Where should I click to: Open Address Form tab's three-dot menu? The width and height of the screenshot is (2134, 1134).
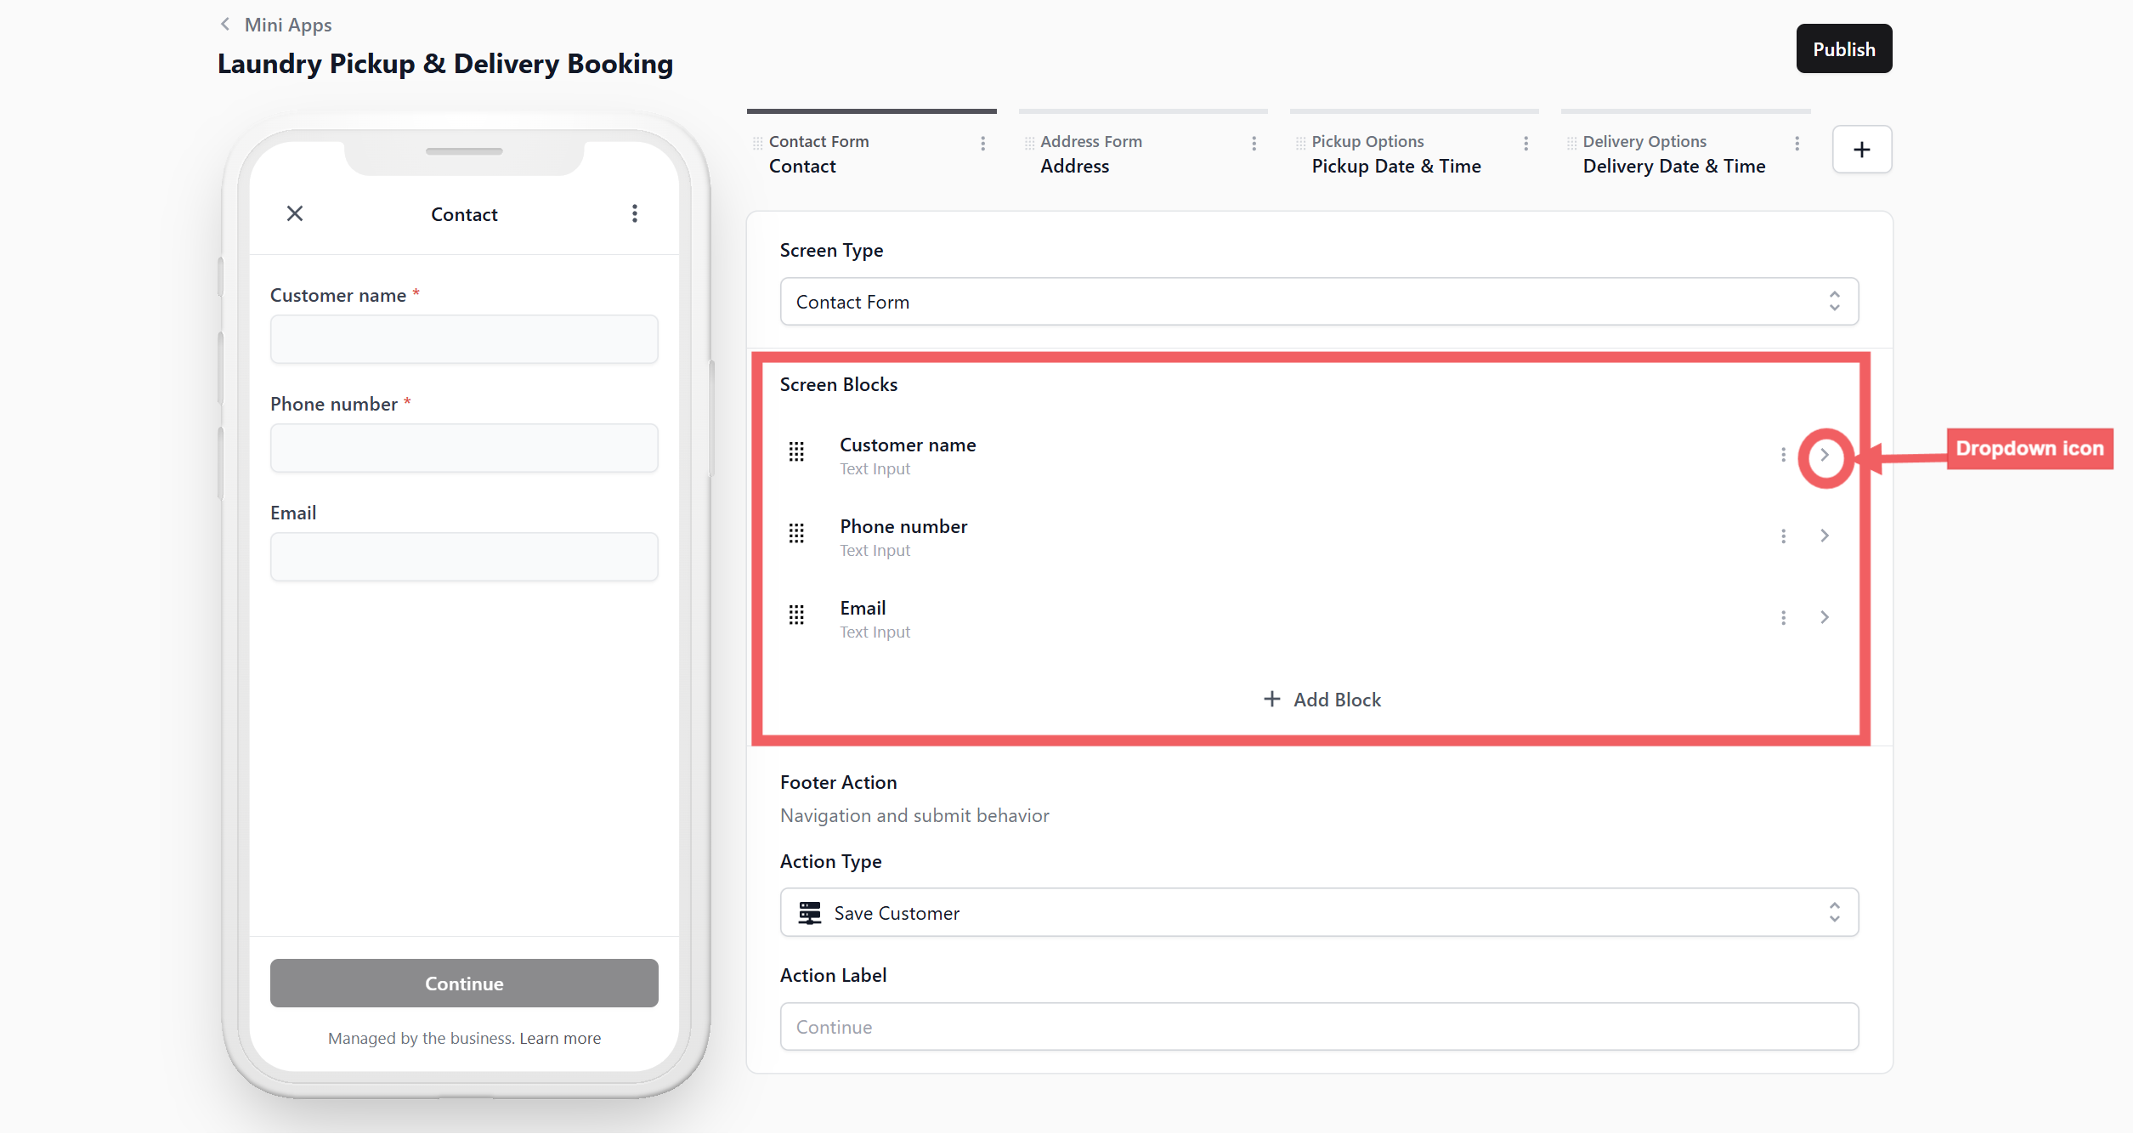1254,144
